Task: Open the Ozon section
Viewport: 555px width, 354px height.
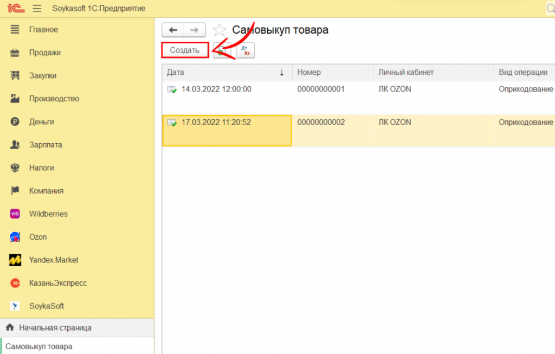Action: coord(38,237)
